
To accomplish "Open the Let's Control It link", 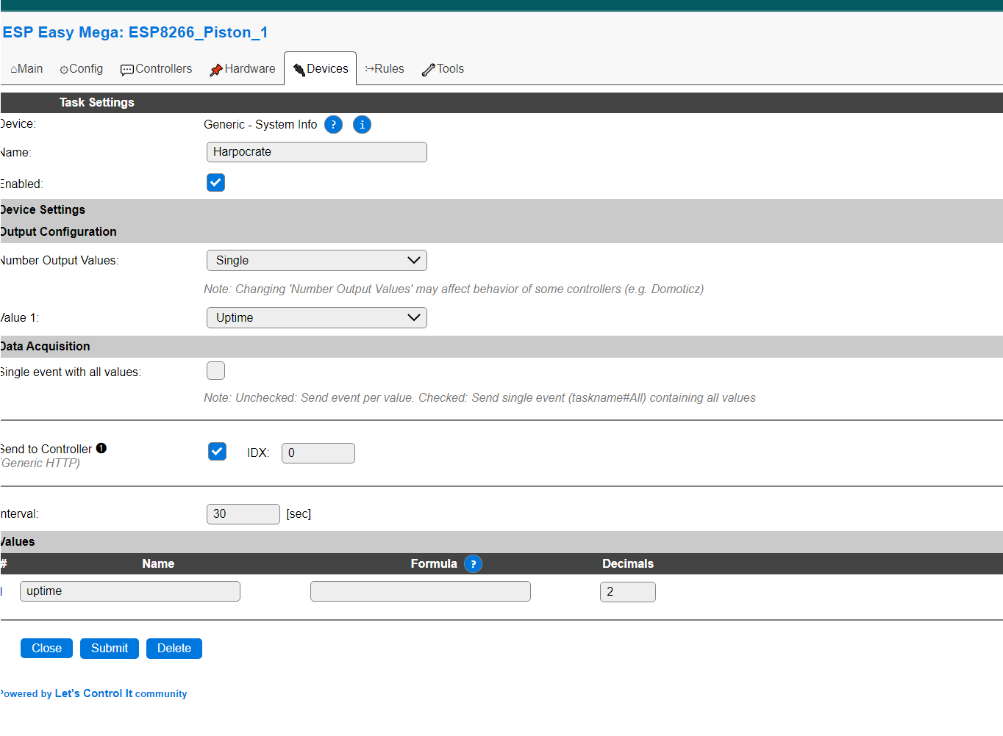I will click(94, 693).
